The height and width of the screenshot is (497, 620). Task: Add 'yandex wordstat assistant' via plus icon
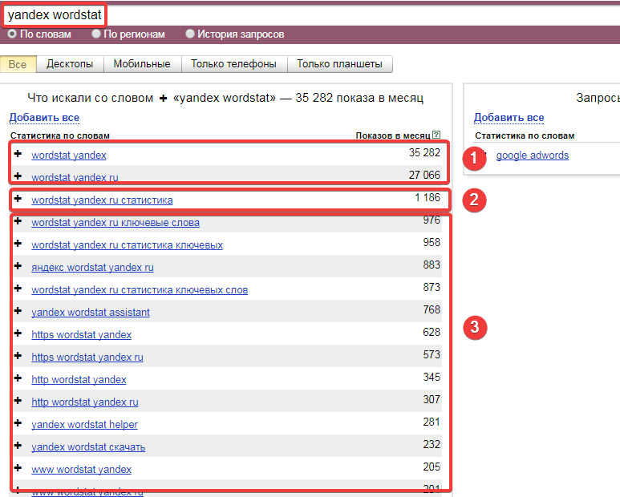(x=18, y=311)
